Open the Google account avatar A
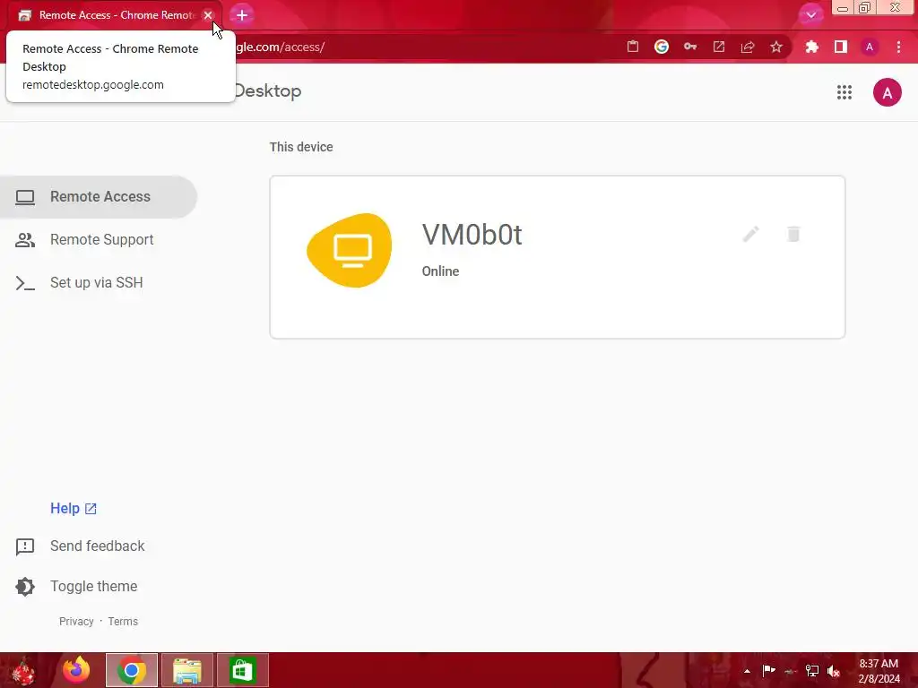 [x=887, y=92]
